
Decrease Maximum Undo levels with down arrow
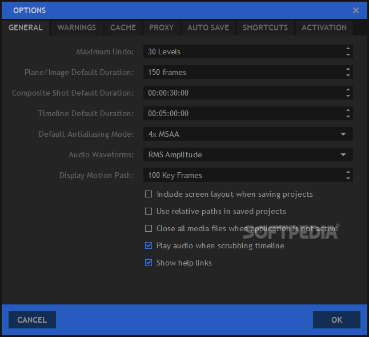pos(348,55)
